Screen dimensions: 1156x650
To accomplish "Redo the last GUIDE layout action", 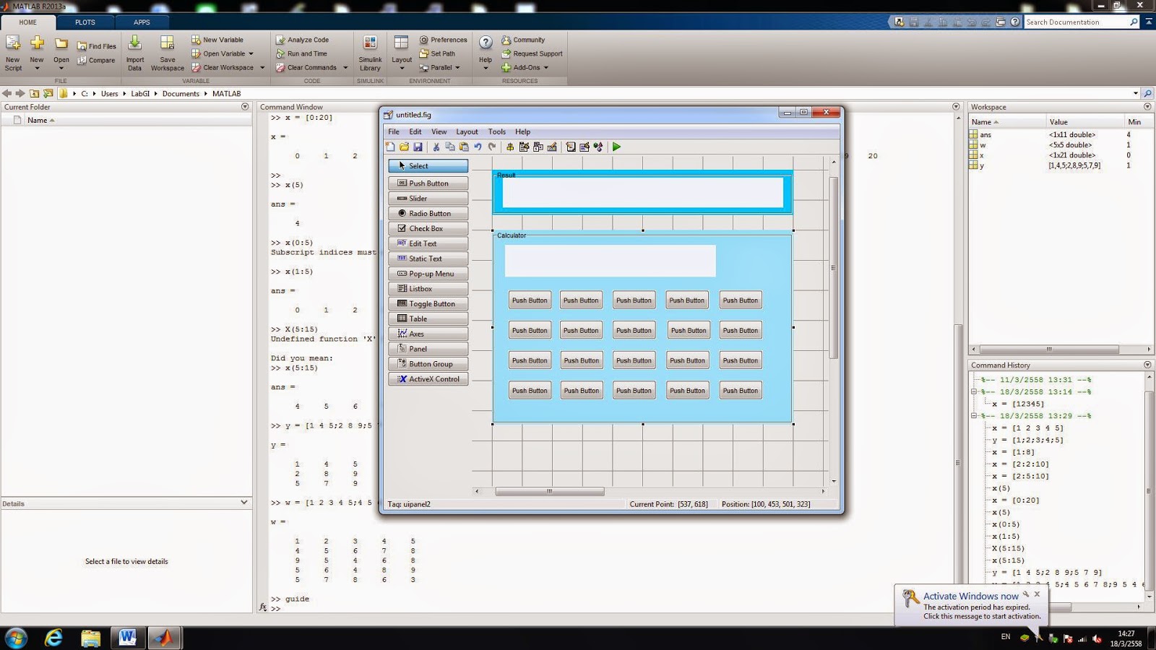I will click(492, 147).
